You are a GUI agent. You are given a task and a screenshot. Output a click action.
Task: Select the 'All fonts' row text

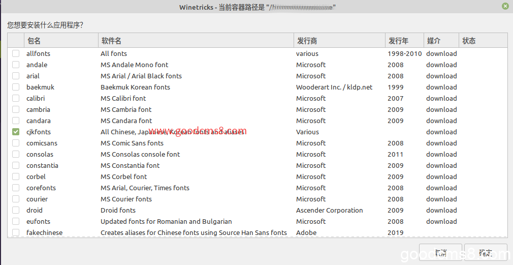[x=114, y=53]
